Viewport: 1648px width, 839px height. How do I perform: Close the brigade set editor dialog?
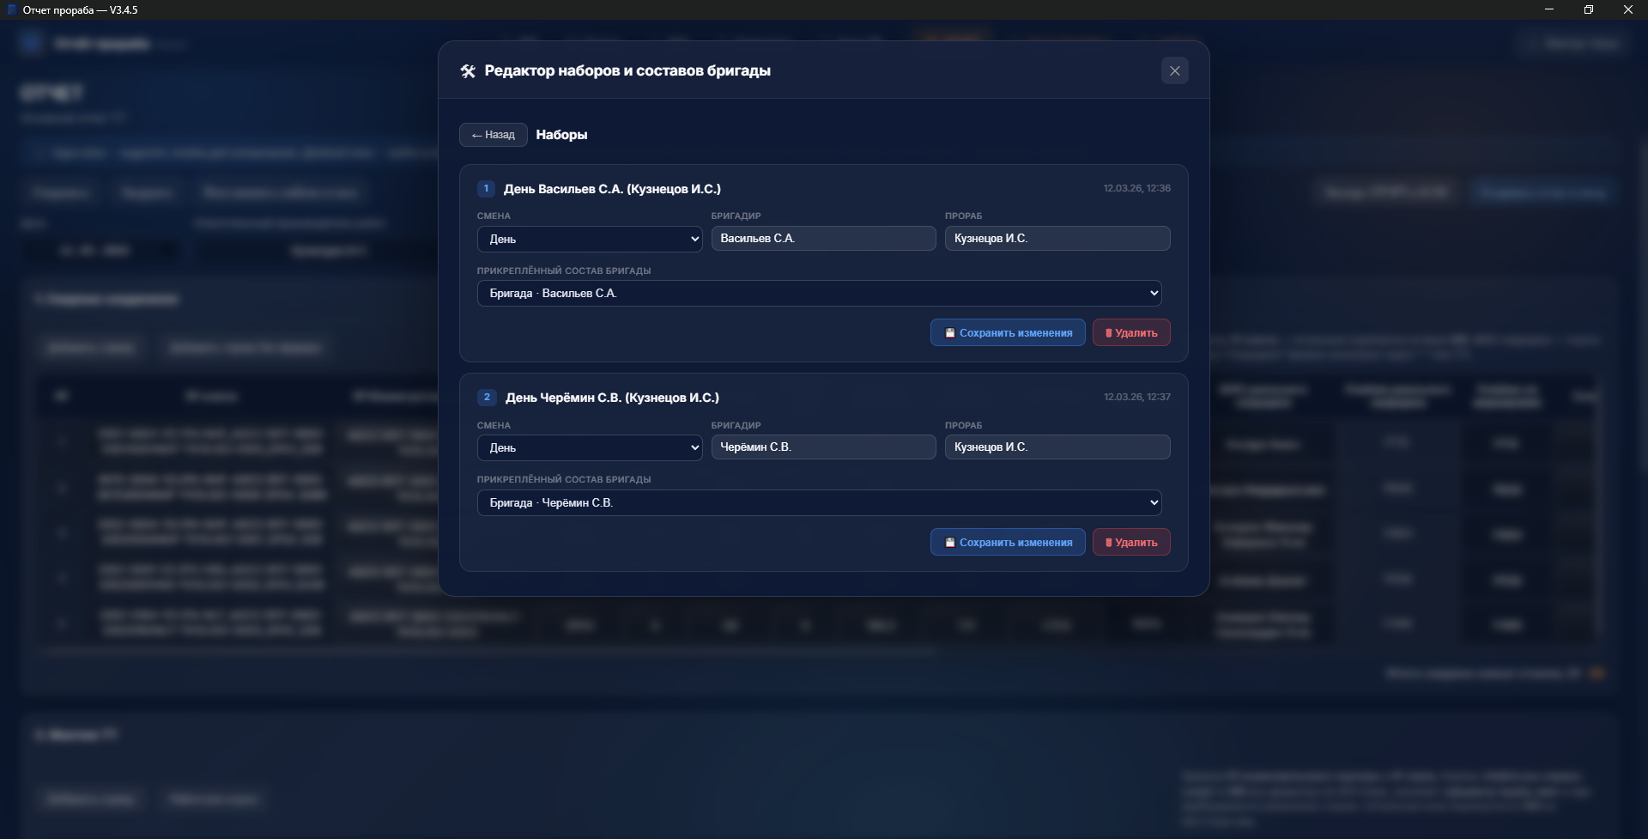coord(1174,70)
